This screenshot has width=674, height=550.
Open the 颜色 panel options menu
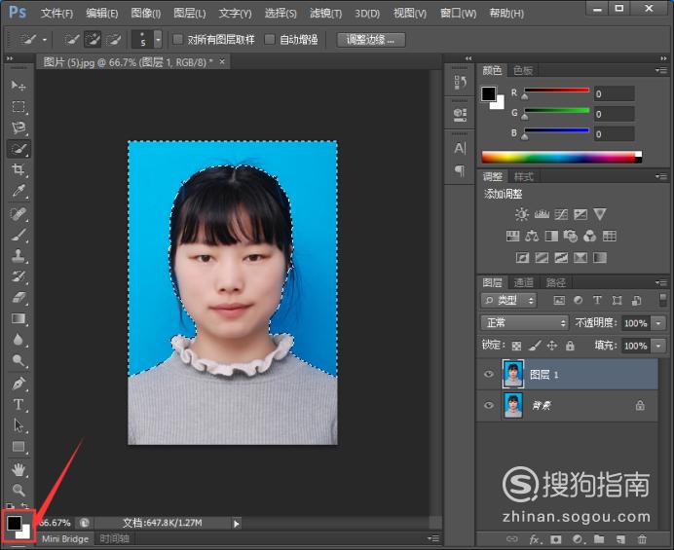coord(661,70)
